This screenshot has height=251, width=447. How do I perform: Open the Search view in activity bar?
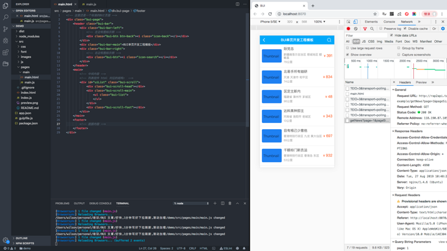(5, 17)
